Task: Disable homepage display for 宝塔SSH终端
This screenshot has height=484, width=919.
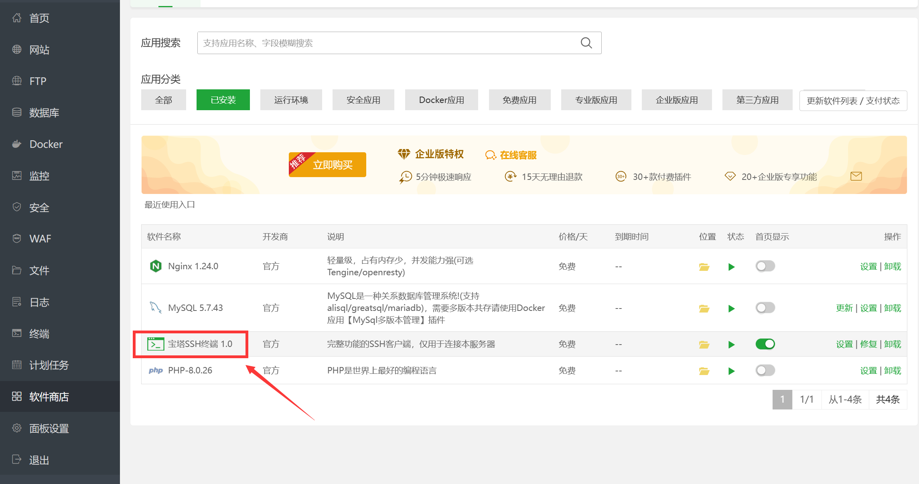Action: point(765,344)
